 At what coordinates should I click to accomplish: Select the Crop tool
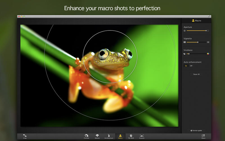click(25, 136)
